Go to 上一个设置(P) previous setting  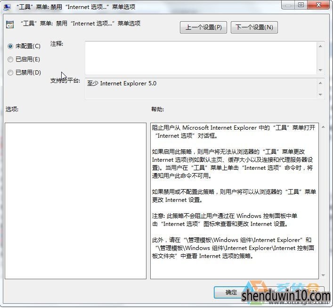point(203,27)
